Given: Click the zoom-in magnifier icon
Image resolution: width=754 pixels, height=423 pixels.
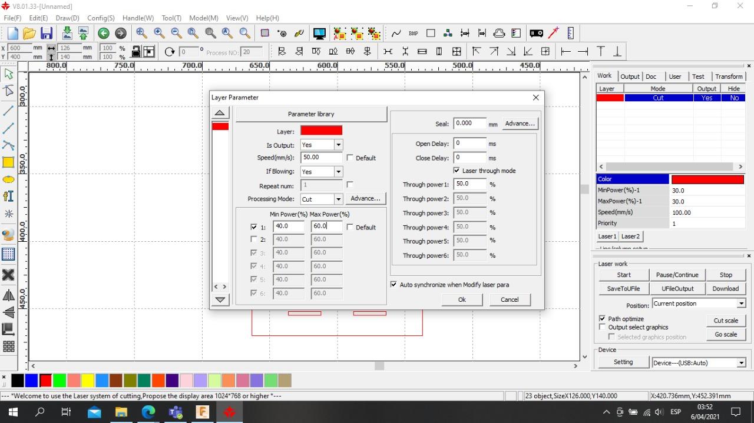Looking at the screenshot, I should [159, 34].
